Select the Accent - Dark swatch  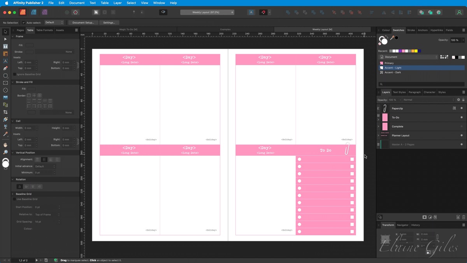click(x=422, y=72)
